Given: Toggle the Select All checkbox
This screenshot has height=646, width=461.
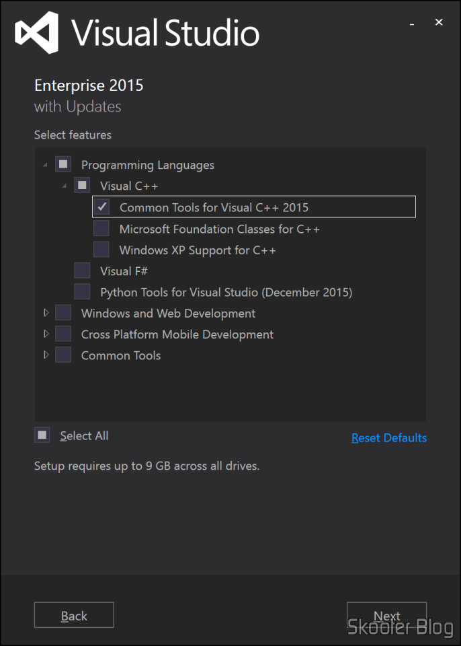Looking at the screenshot, I should 42,435.
